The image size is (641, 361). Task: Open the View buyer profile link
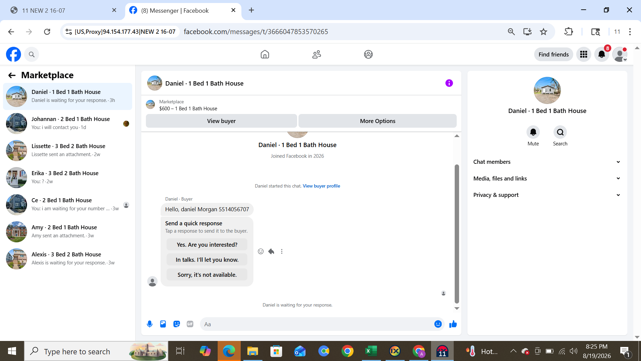pos(321,186)
